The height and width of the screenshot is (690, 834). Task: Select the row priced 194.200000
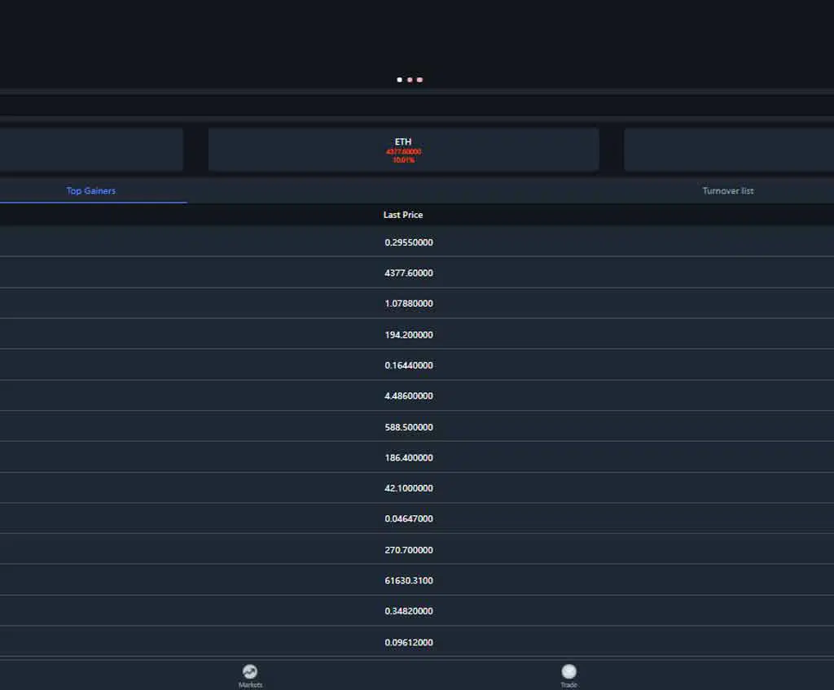[x=417, y=334]
